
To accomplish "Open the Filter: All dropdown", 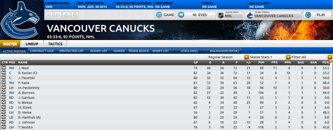I will click(x=312, y=57).
